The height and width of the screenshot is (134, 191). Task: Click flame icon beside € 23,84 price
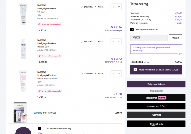[x=112, y=27]
